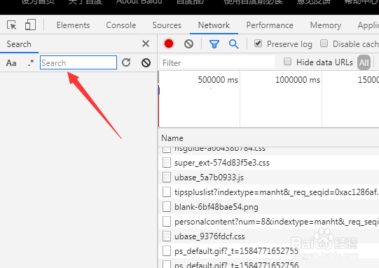This screenshot has height=268, width=379.
Task: Select the Network tab
Action: [214, 25]
